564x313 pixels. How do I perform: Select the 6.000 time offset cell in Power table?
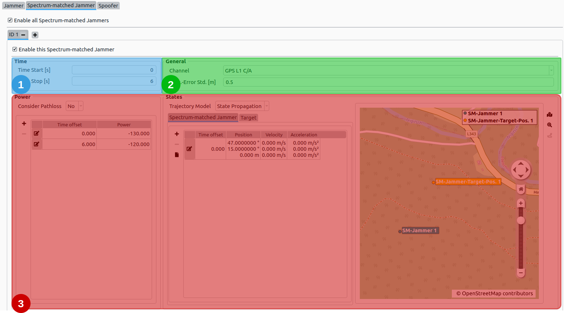click(x=69, y=144)
